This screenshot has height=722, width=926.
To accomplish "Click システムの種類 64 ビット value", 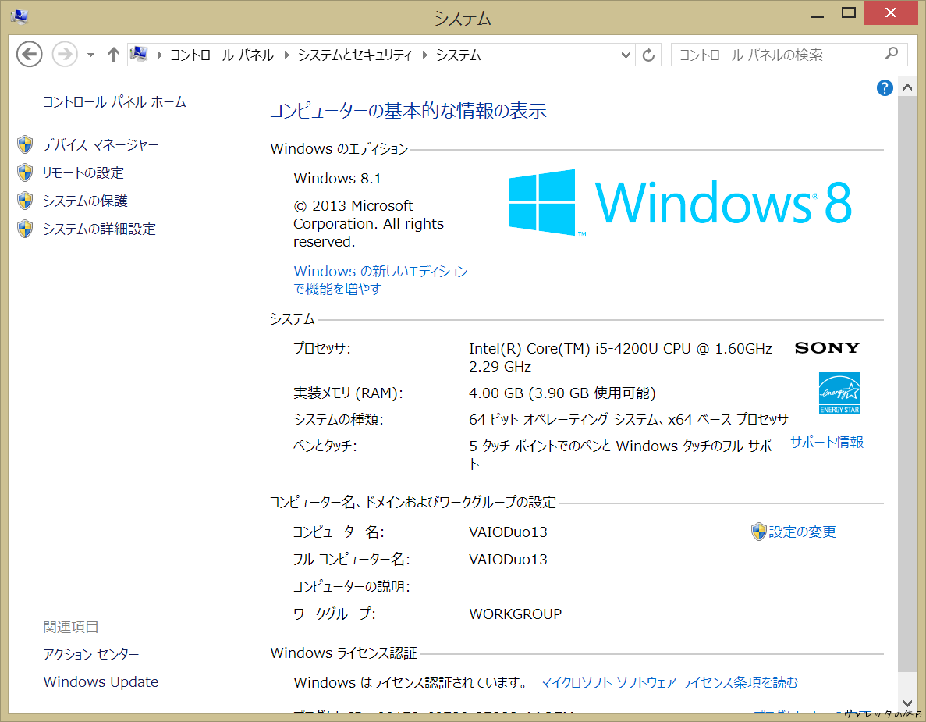I will tap(628, 419).
